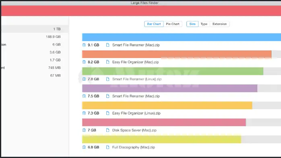Click file icon of Smart File Renamer (Linux).zip

click(x=107, y=79)
